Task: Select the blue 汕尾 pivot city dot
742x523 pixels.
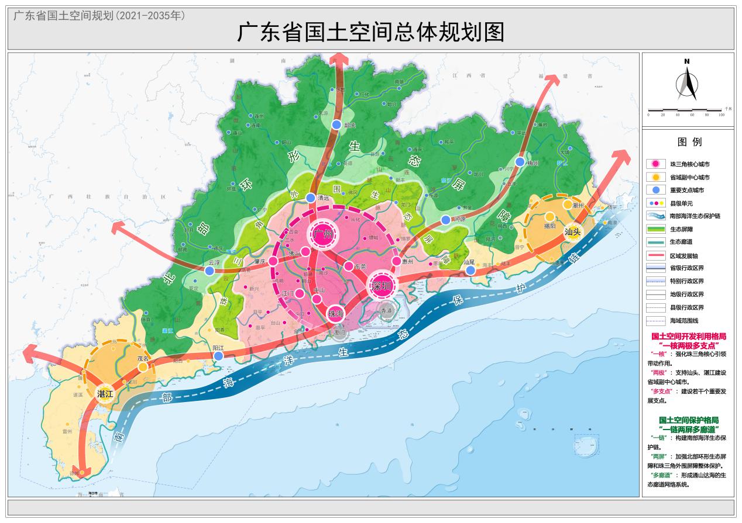Action: click(x=470, y=270)
